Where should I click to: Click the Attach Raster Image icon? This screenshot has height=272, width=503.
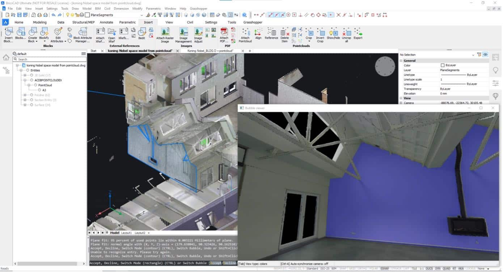click(165, 35)
